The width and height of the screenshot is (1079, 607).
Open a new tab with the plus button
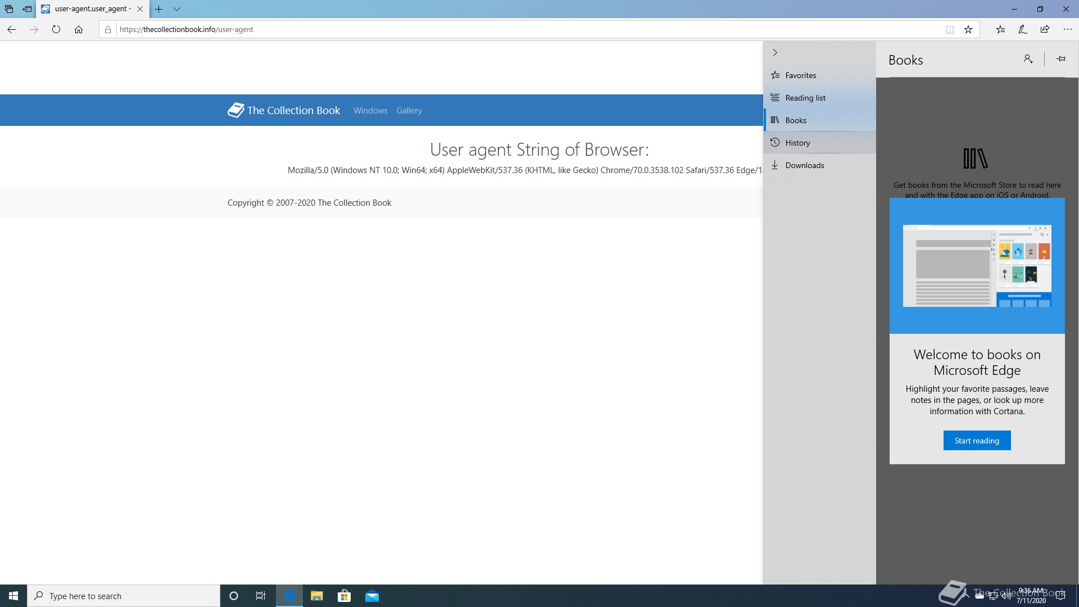pyautogui.click(x=159, y=9)
